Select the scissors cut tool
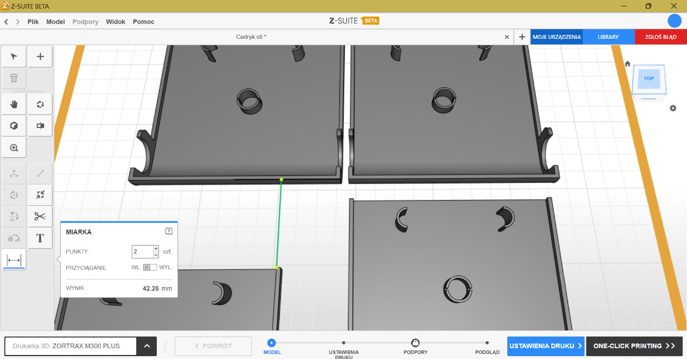This screenshot has width=687, height=359. (40, 216)
